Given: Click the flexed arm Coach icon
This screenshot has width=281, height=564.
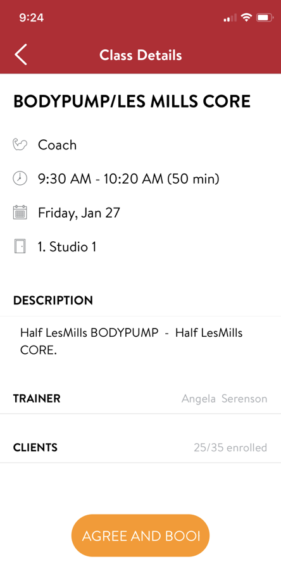Looking at the screenshot, I should (20, 144).
